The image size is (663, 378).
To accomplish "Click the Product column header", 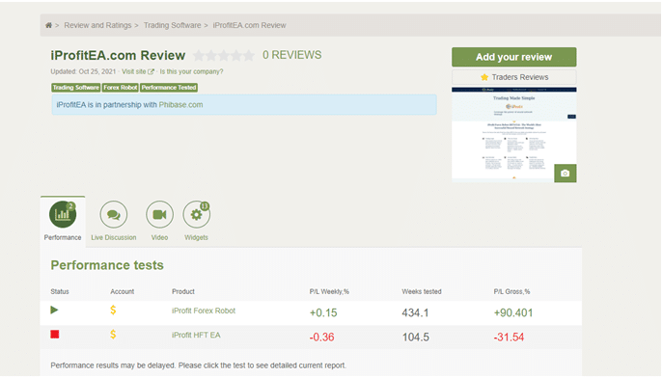I will 183,292.
